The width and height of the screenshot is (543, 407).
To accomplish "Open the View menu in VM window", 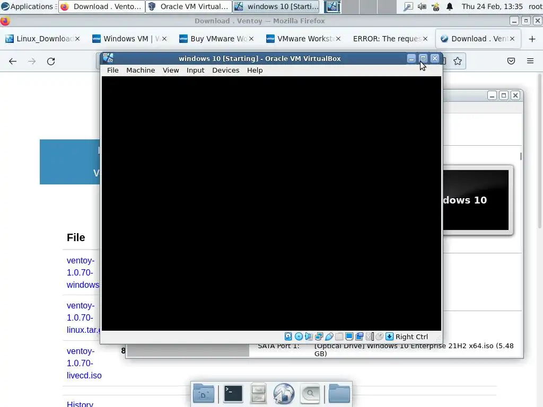I will [x=171, y=70].
